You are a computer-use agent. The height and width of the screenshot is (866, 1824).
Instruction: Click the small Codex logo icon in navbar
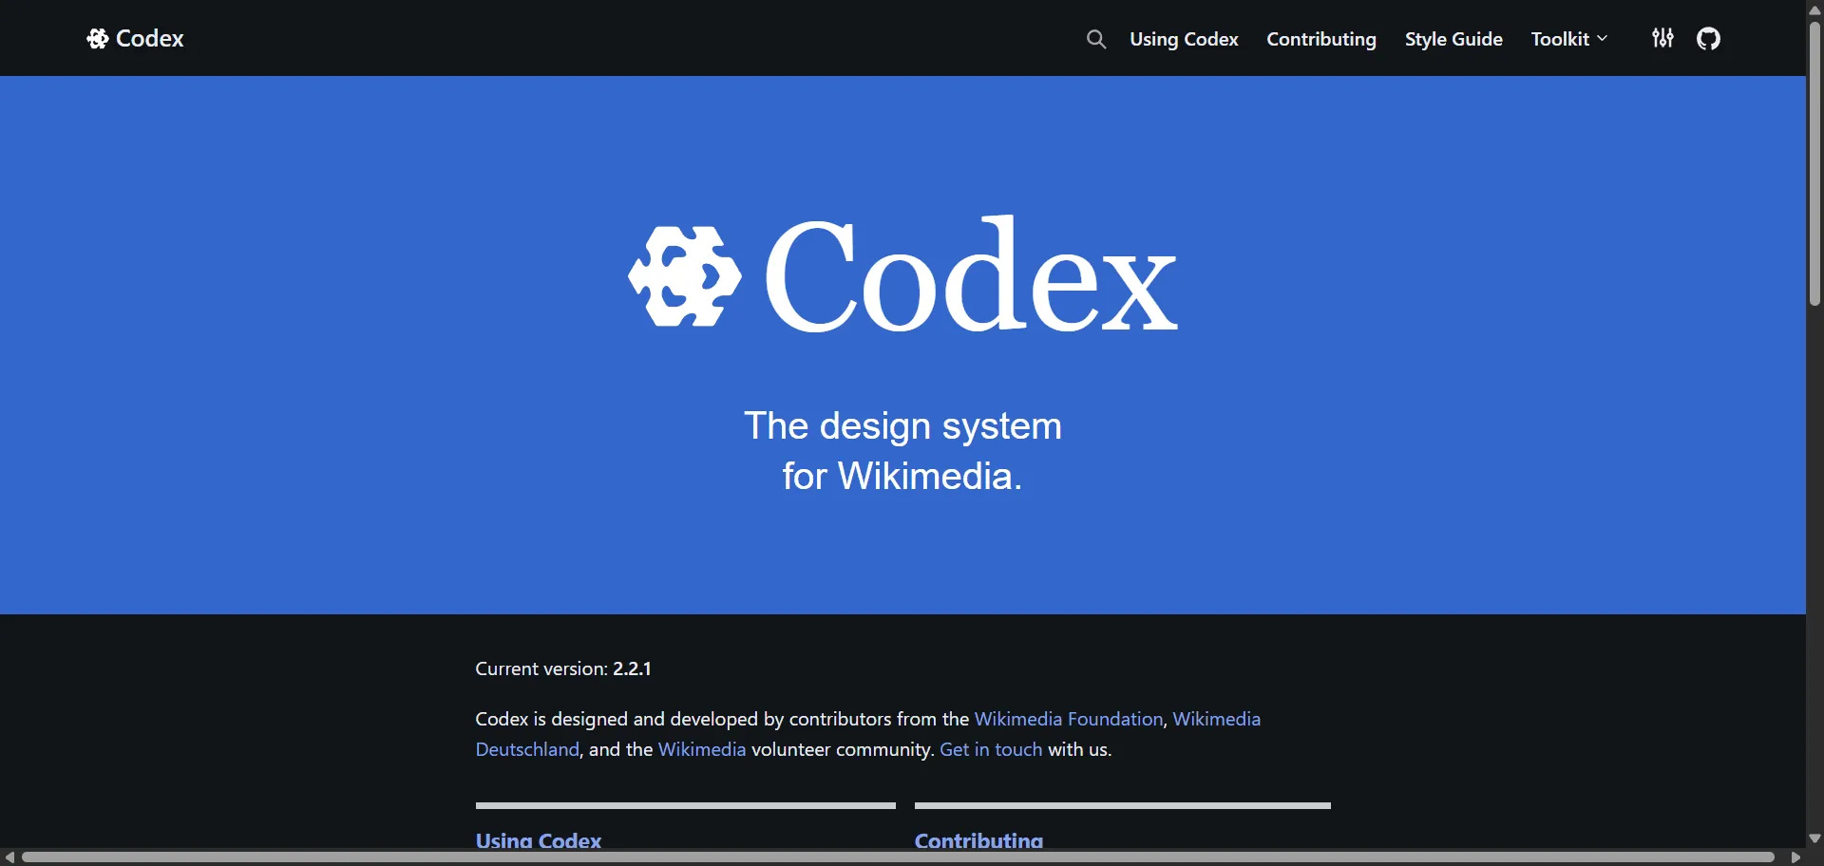click(x=97, y=39)
